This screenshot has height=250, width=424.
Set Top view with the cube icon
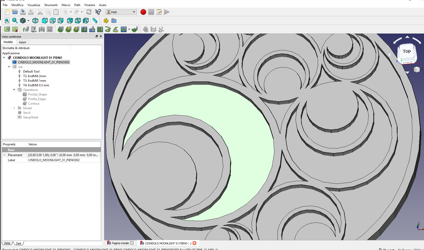click(x=53, y=21)
